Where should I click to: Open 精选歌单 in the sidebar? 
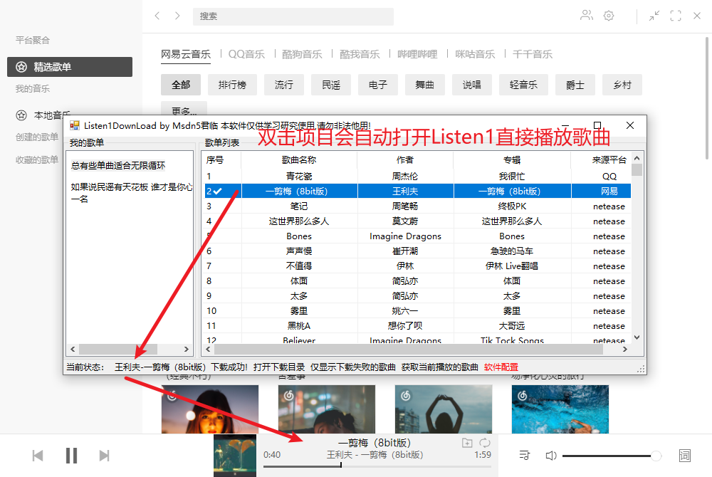[70, 67]
